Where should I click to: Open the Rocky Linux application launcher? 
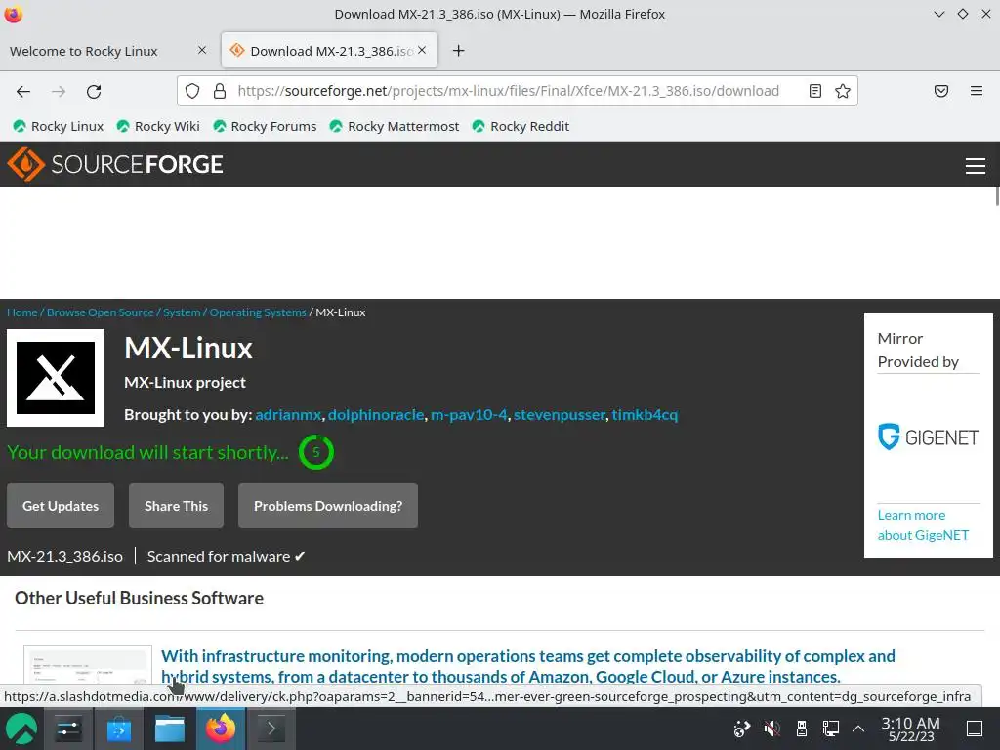point(21,729)
